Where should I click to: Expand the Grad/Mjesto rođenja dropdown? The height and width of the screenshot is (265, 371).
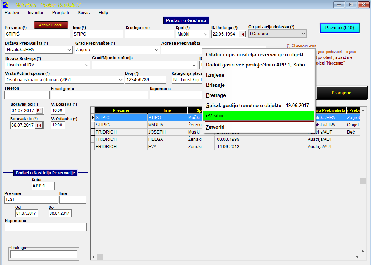tap(194, 65)
